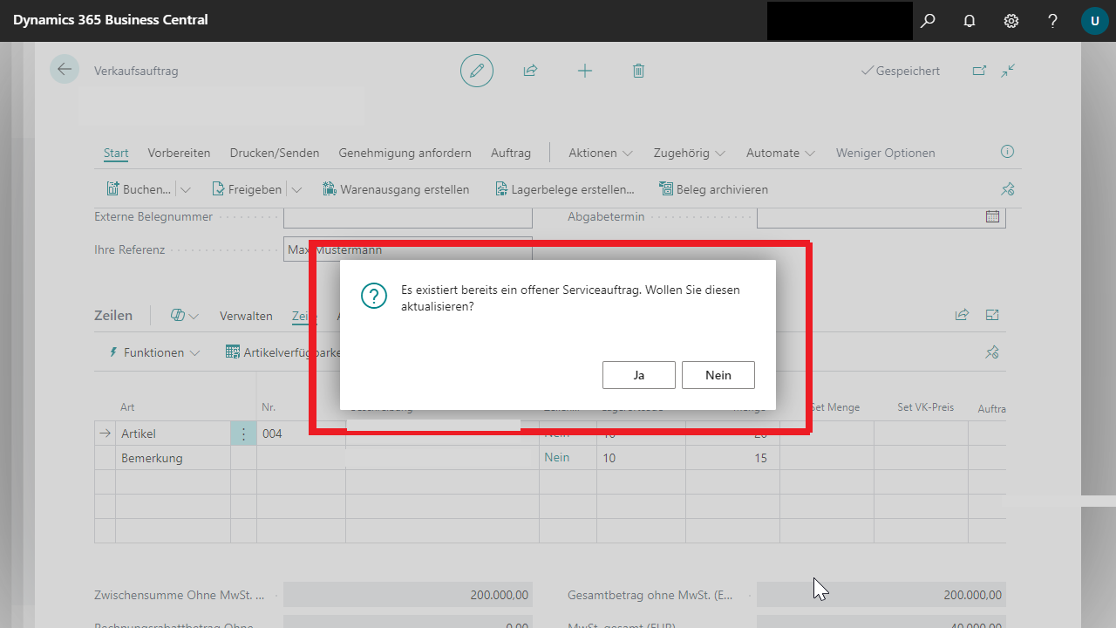Click the help question mark icon
Screen dimensions: 1116x628
(1053, 20)
